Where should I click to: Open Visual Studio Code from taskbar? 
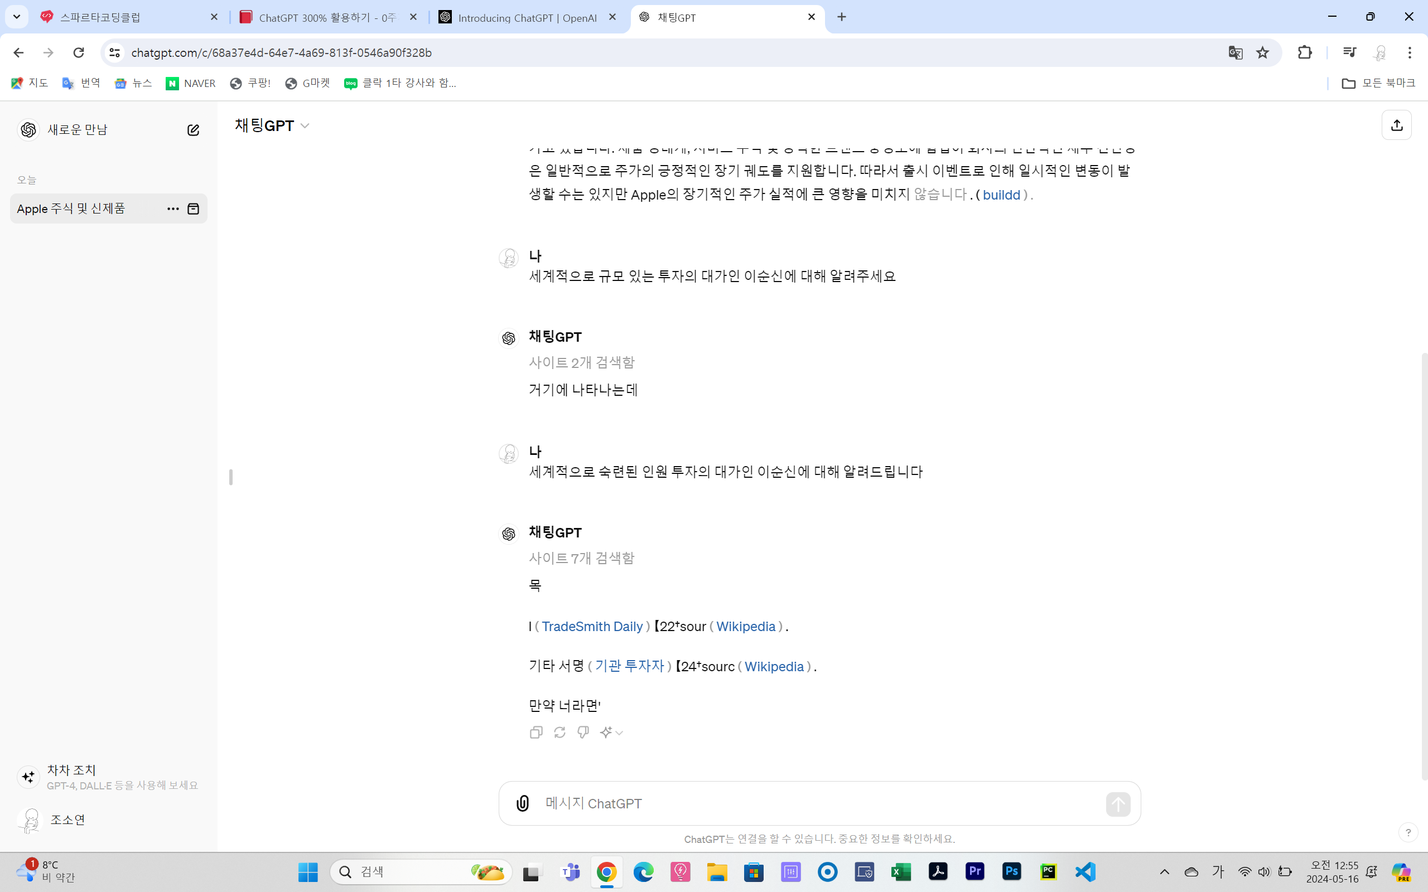[x=1085, y=872]
